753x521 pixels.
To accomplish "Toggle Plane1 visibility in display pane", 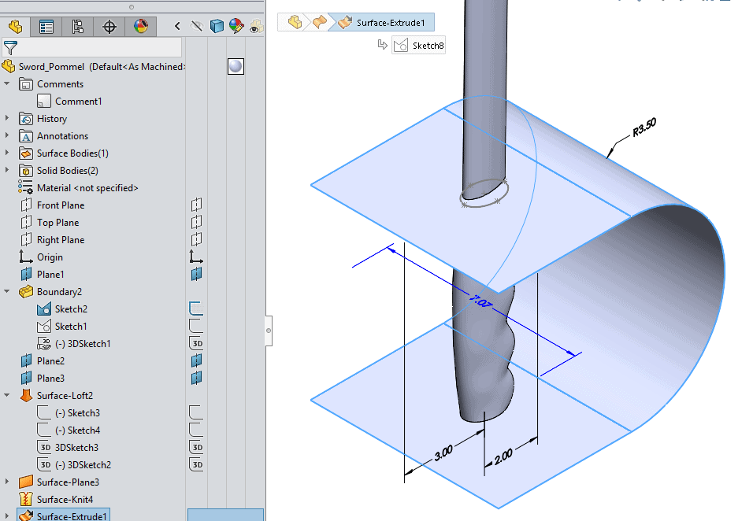I will pos(196,275).
